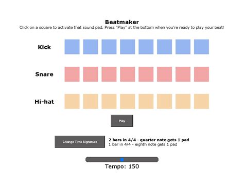Toggle the last Snare pad
Screen dimensions: 244x188
pyautogui.click(x=201, y=74)
